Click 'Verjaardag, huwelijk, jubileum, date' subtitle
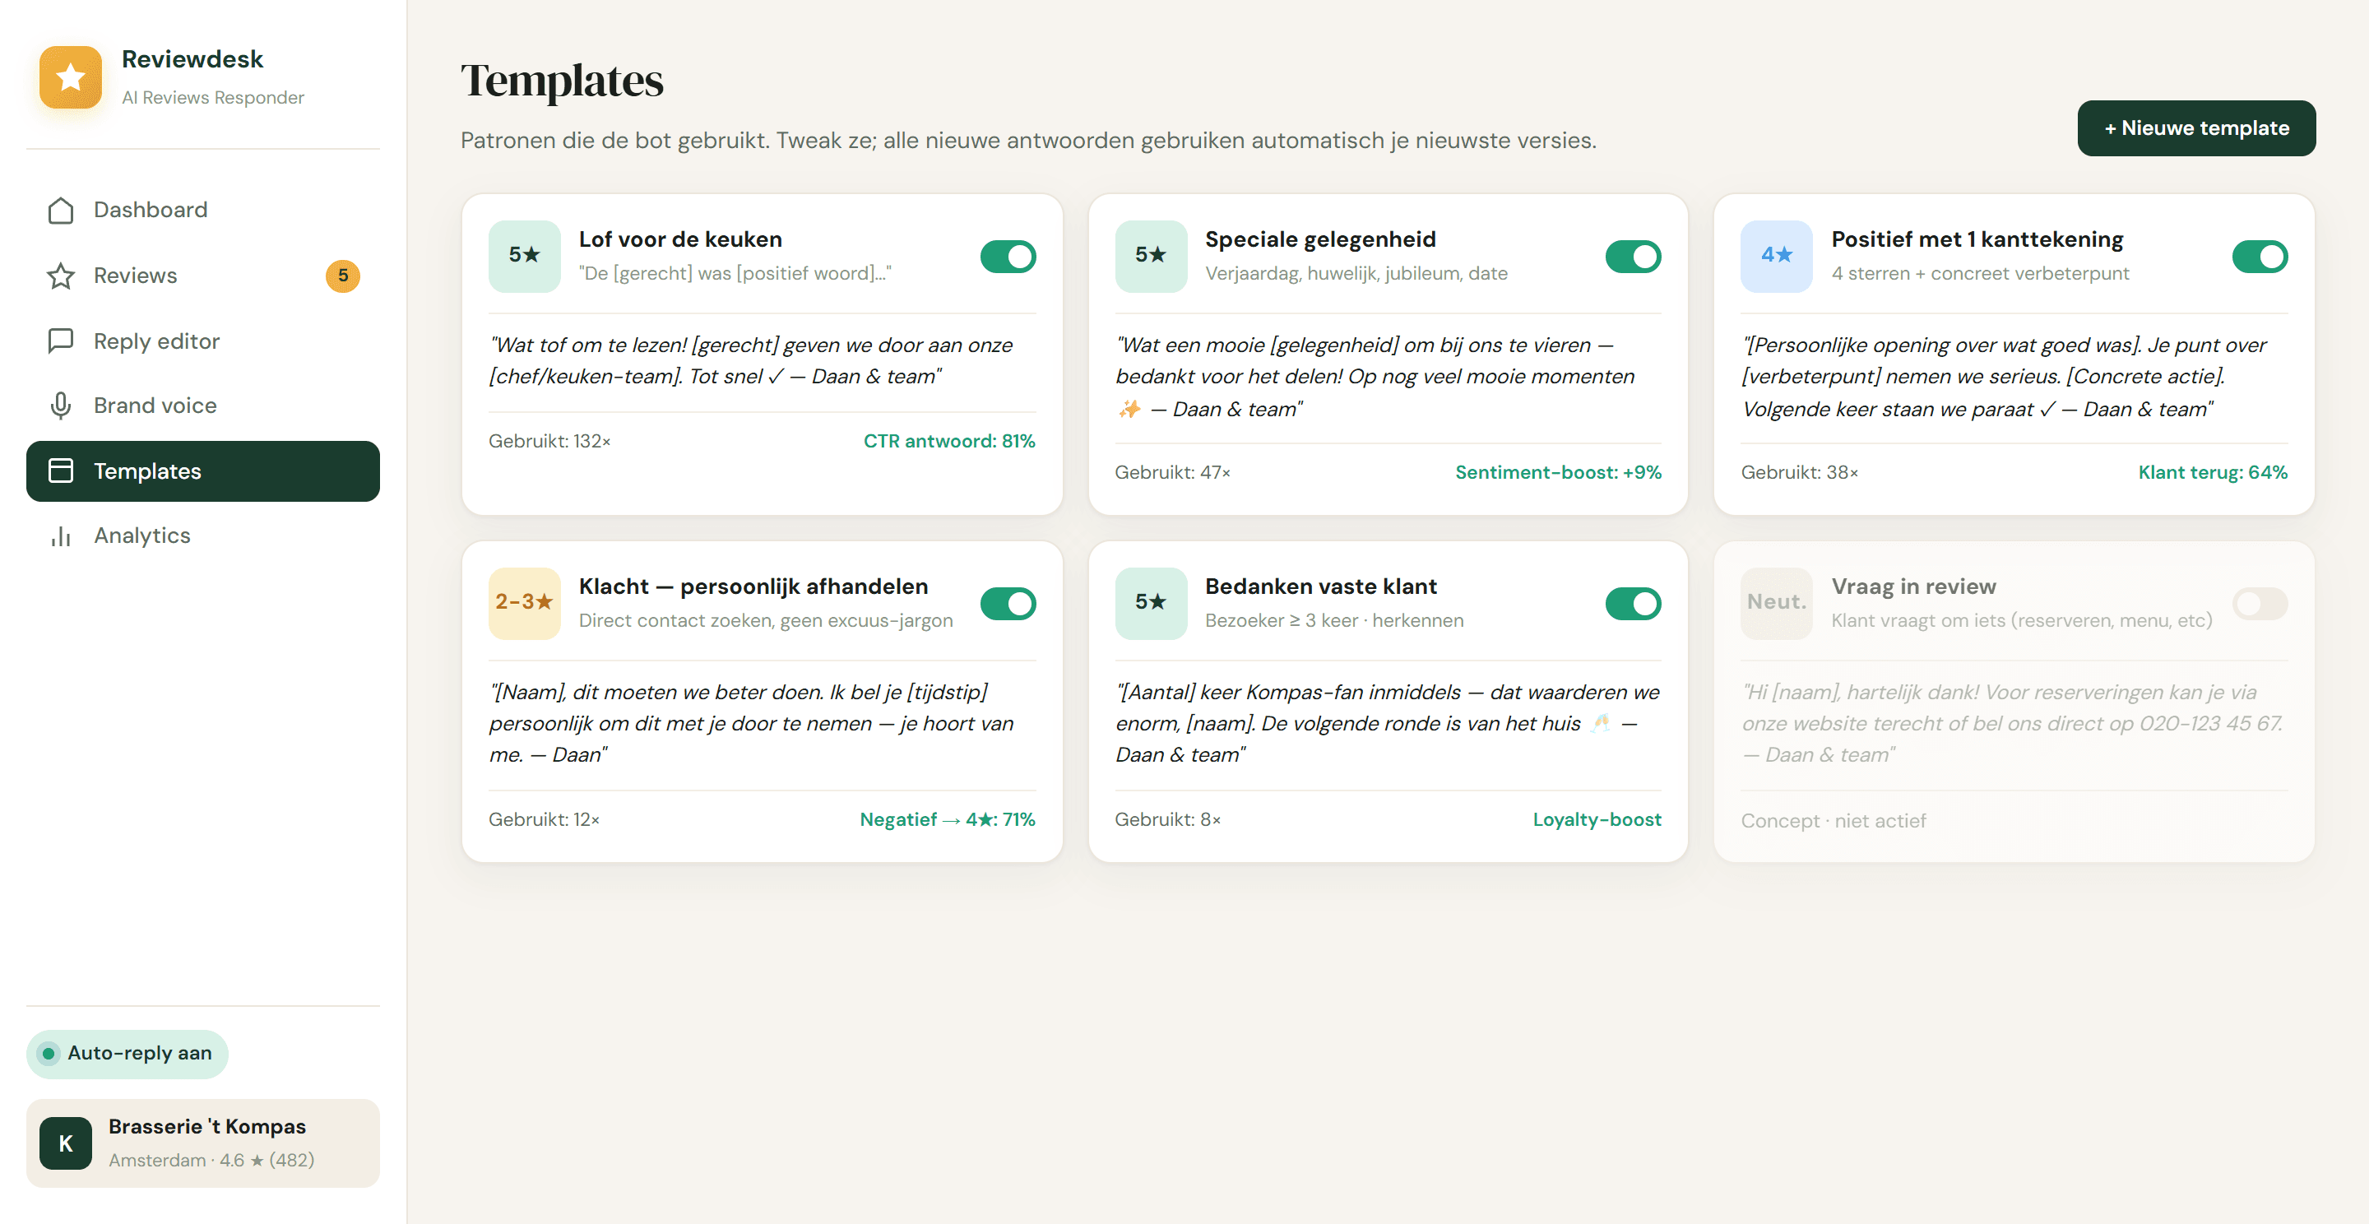The height and width of the screenshot is (1224, 2369). tap(1356, 274)
